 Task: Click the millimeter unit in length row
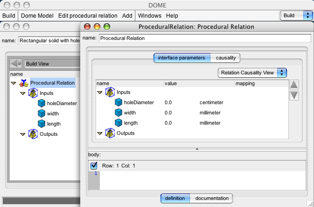(210, 123)
